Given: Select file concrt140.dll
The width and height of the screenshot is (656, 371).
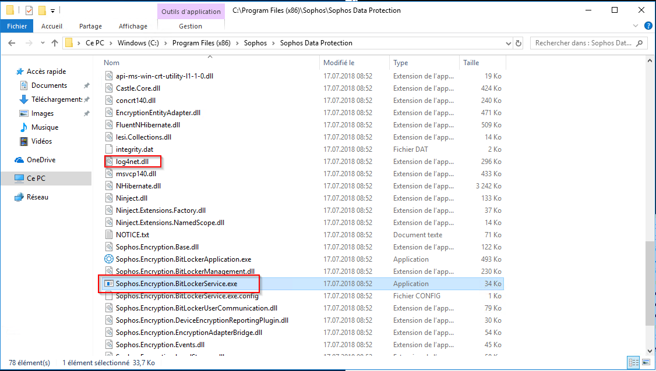Looking at the screenshot, I should pos(136,100).
